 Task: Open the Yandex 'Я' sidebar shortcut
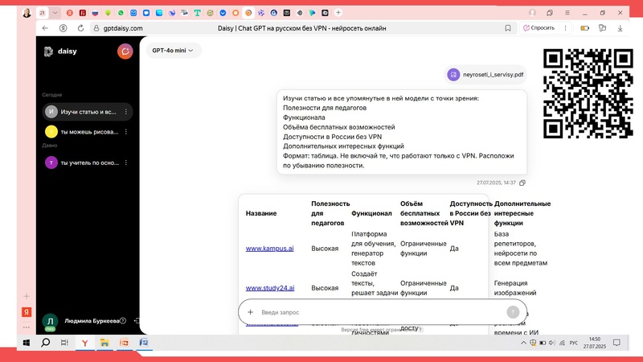pyautogui.click(x=27, y=312)
